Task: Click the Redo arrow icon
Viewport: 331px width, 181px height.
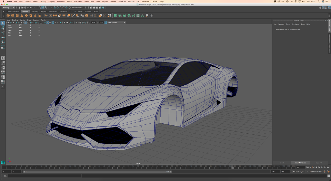Action: 31,8
